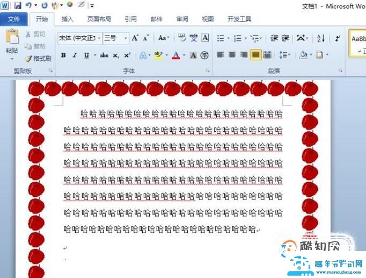Click the Shrink Font icon
Viewport: 366px width, 278px height.
146,38
